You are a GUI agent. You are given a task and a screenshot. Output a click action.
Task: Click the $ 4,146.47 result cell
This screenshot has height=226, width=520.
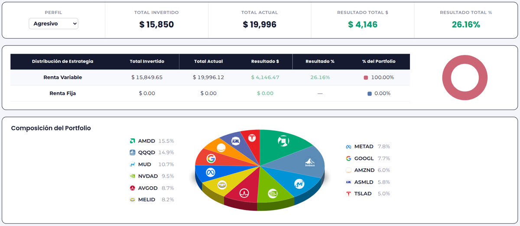265,77
